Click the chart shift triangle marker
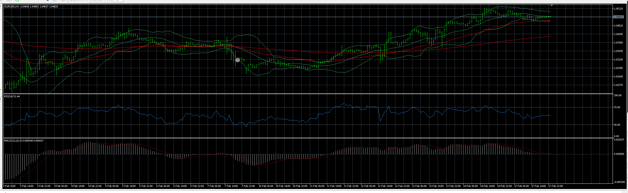Screen dimensions: 628x193 552,5
